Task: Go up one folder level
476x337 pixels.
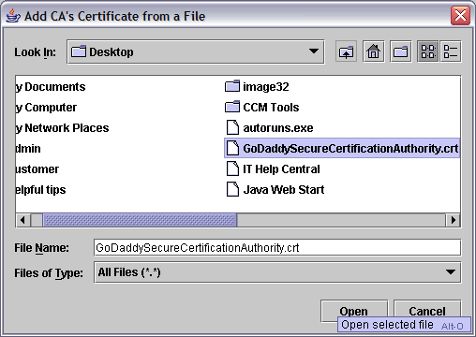Action: coord(346,51)
